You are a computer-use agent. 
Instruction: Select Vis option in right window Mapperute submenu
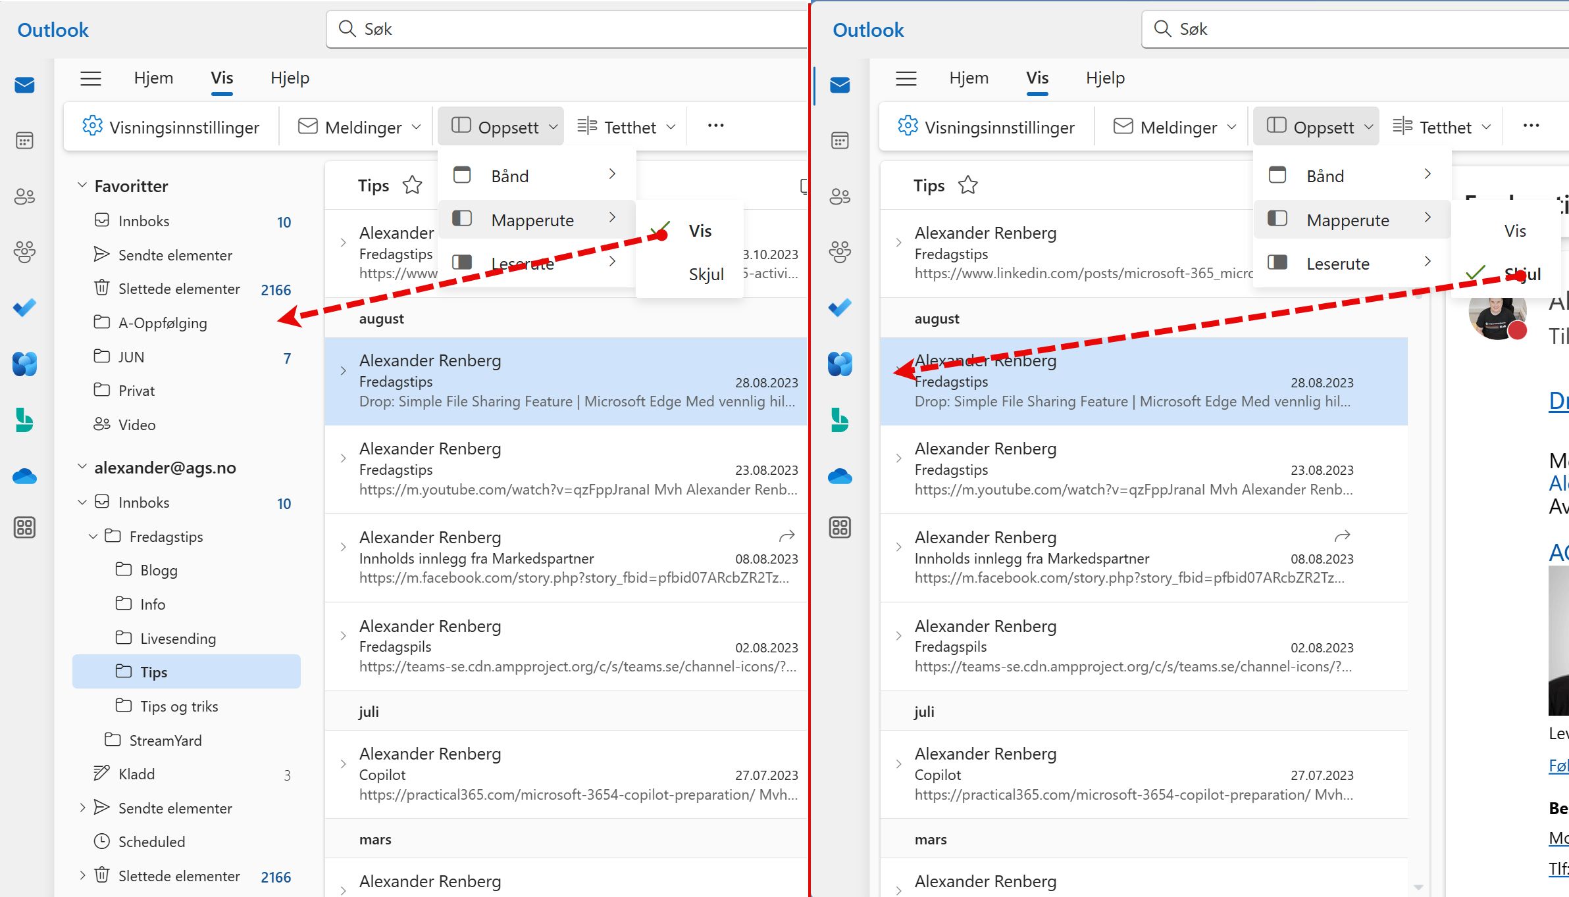point(1506,231)
